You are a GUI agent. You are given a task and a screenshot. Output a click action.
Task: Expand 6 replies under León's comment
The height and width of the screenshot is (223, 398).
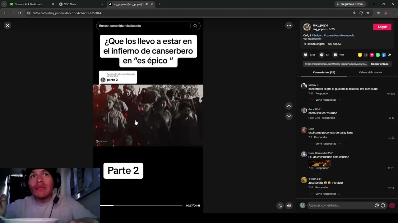(x=327, y=144)
